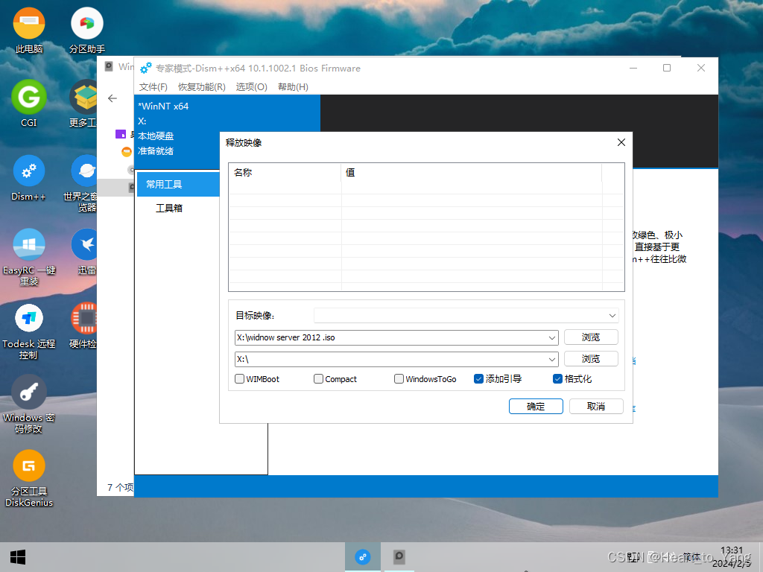Screen dimensions: 763x572
Task: Open the Dism++ desktop shortcut
Action: point(29,171)
